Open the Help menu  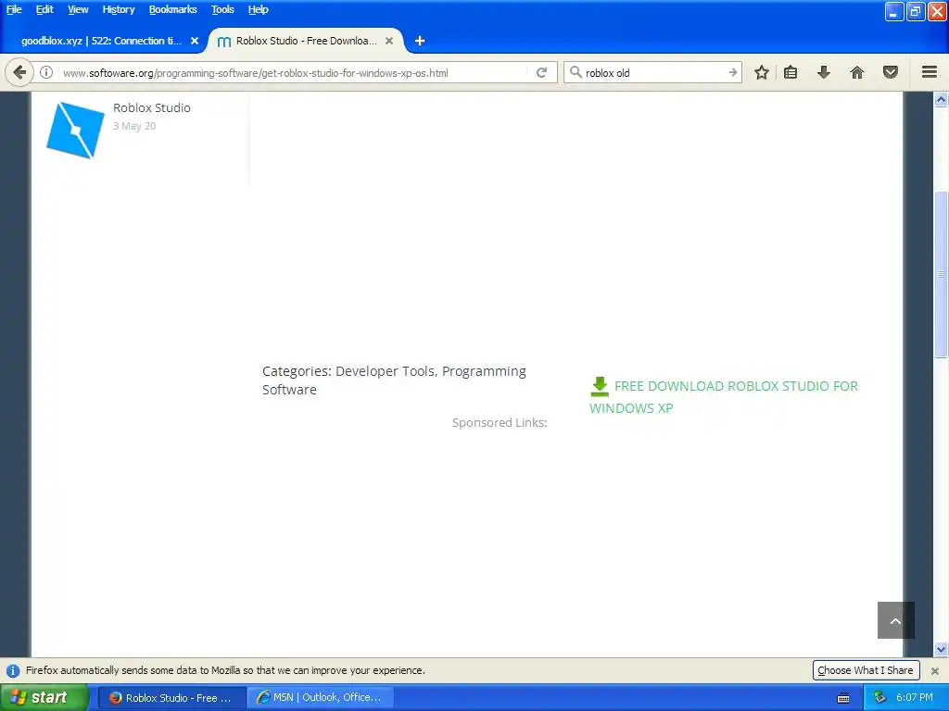tap(258, 9)
